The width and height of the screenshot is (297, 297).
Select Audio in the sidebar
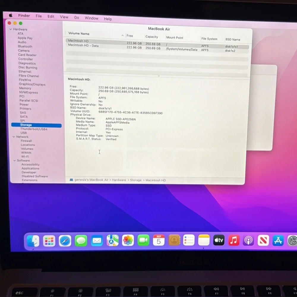pyautogui.click(x=22, y=42)
